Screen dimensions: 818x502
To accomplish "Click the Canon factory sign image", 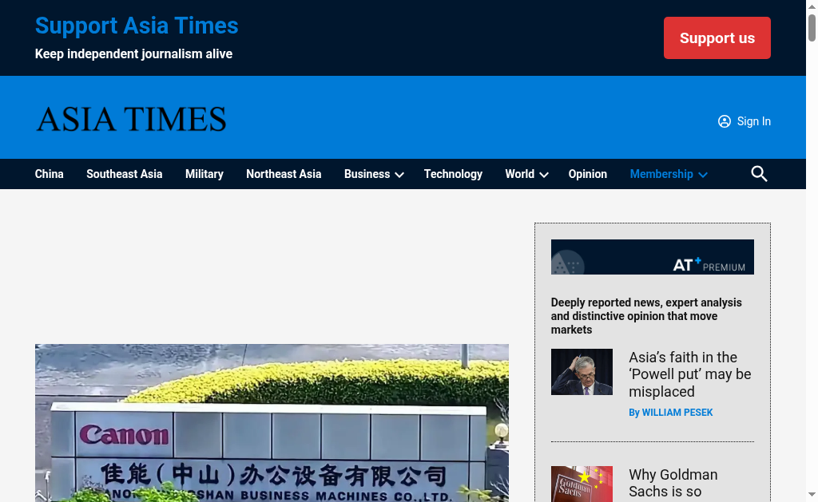I will coord(272,423).
